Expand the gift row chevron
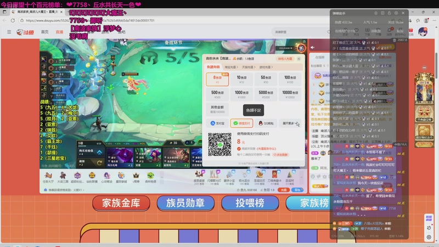This screenshot has width=439, height=247. [x=301, y=177]
